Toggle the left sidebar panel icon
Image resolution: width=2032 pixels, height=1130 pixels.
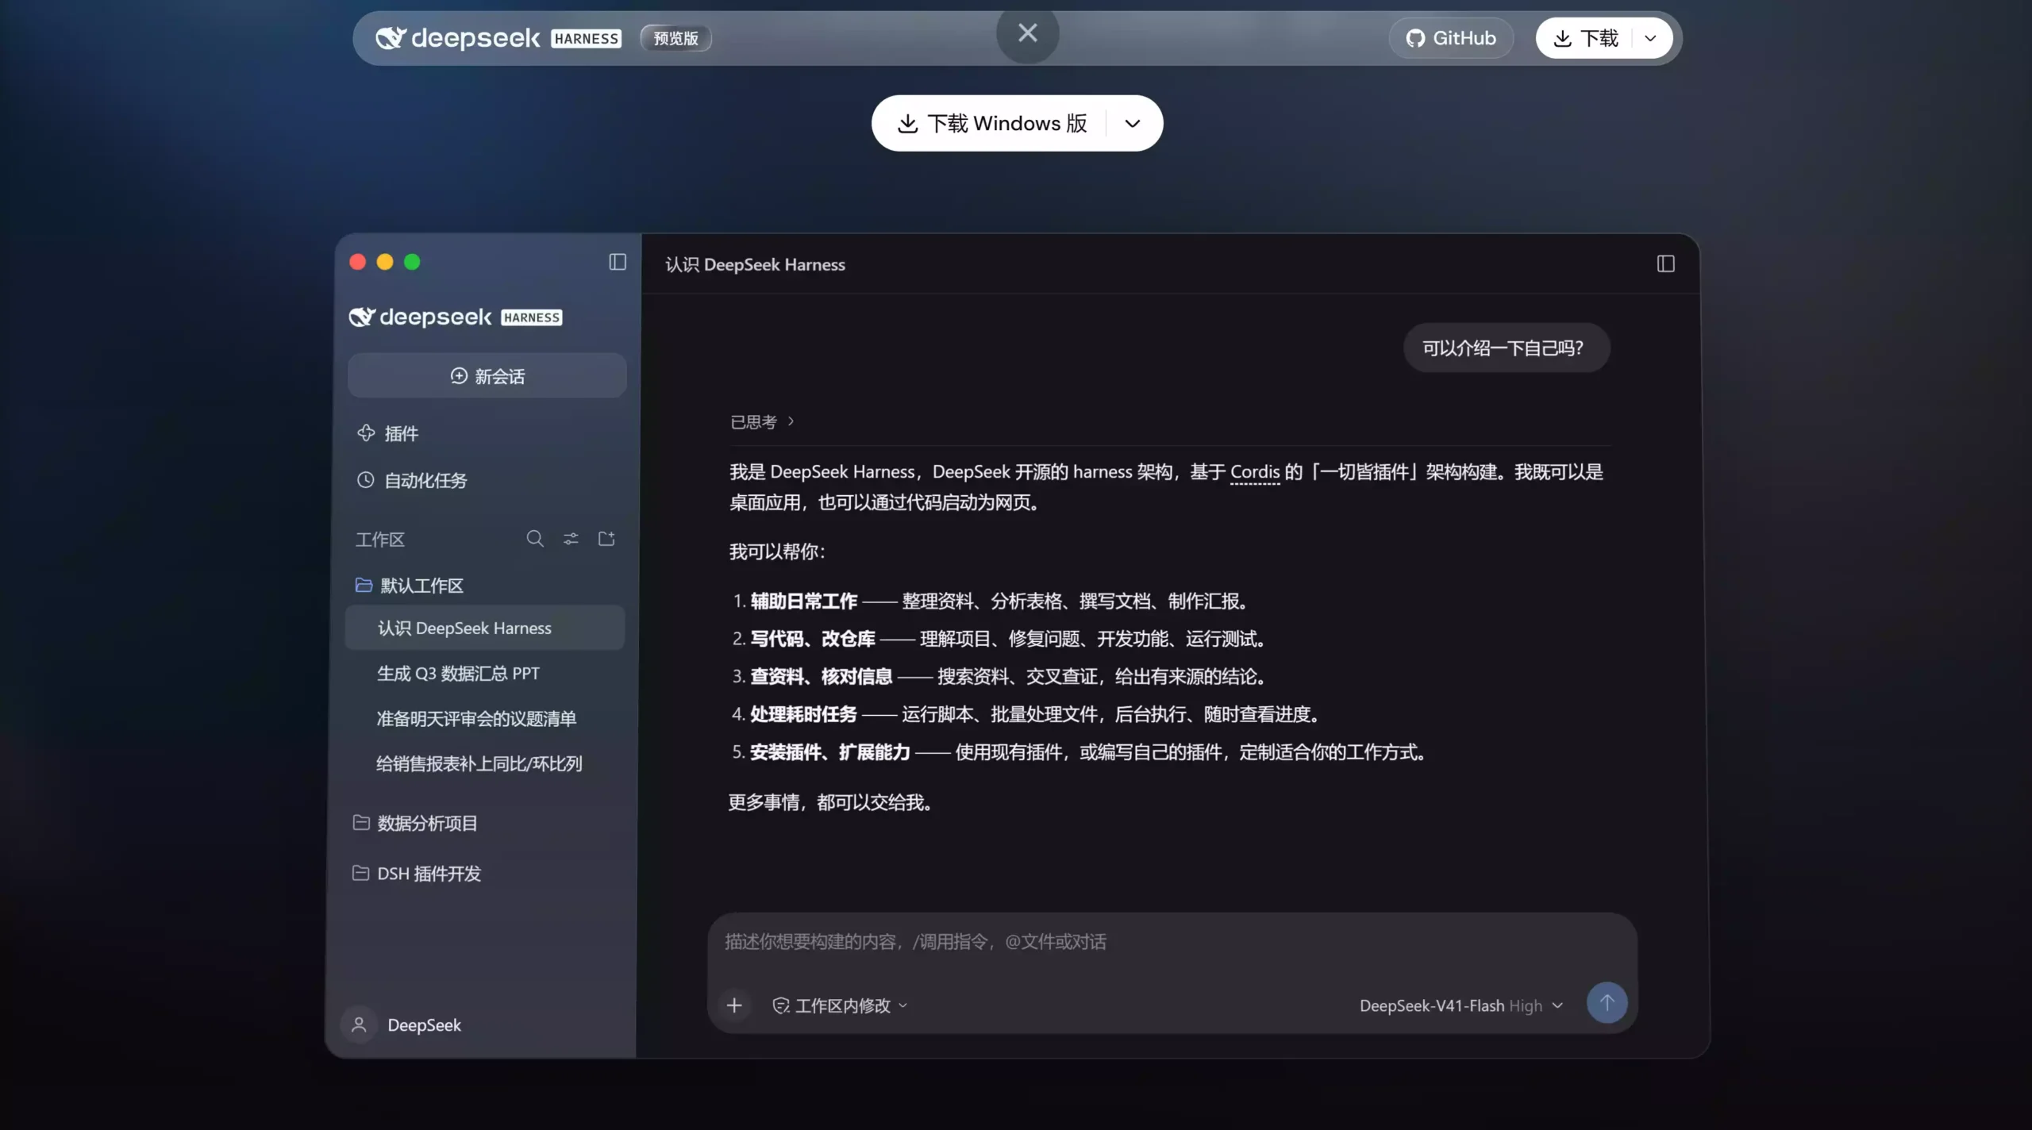tap(618, 262)
